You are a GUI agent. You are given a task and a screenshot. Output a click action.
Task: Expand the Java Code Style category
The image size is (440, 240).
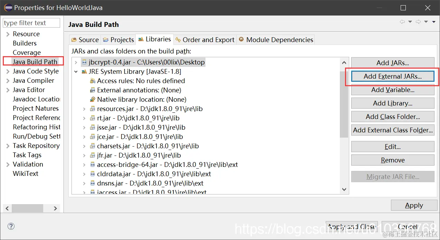pos(8,71)
